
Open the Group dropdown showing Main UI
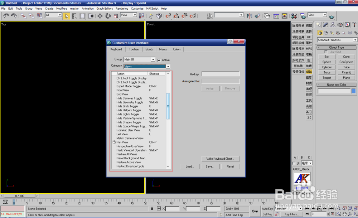[139, 59]
